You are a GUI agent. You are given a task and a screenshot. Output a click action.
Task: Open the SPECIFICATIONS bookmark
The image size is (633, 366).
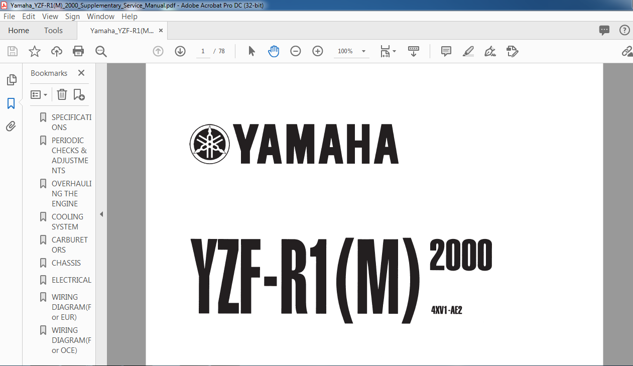pos(71,122)
